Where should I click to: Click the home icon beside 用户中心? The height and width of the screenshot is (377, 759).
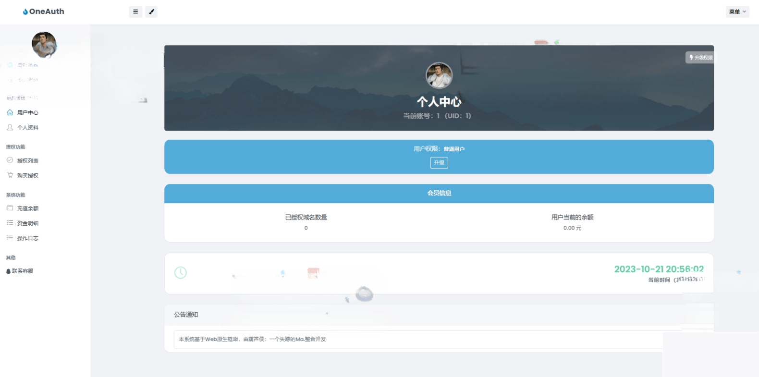10,112
